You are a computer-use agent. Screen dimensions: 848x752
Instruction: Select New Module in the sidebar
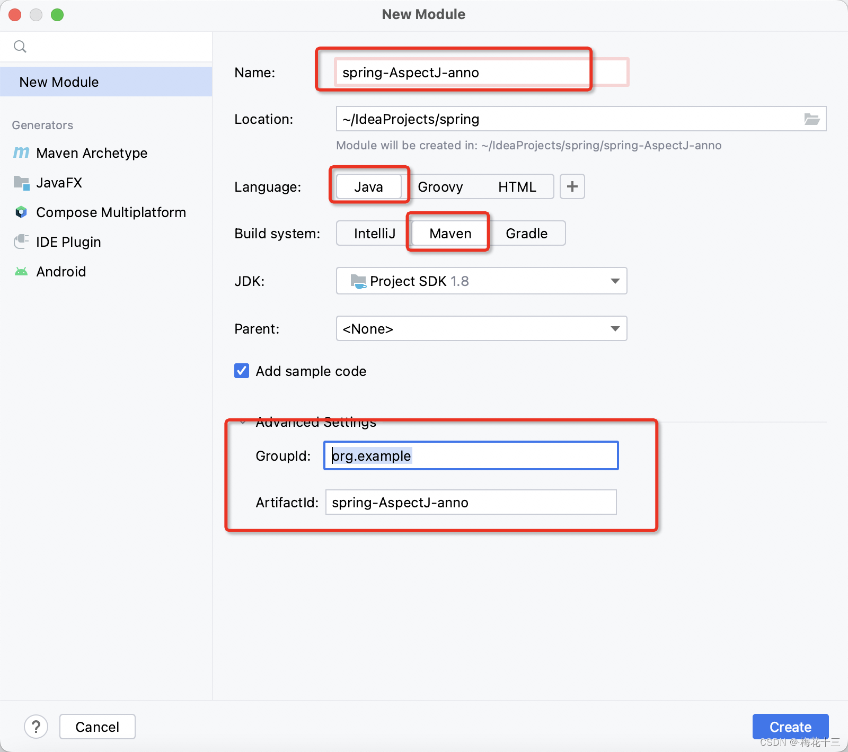click(x=106, y=82)
